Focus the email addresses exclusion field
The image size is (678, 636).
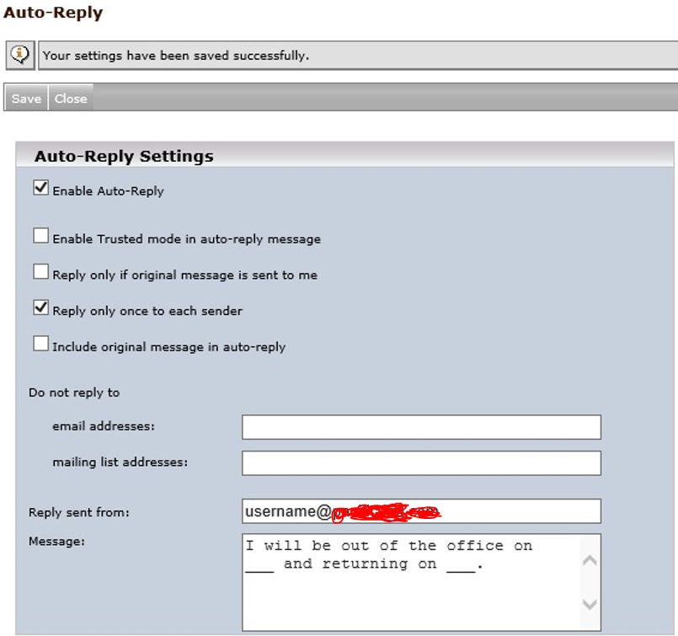pyautogui.click(x=421, y=427)
